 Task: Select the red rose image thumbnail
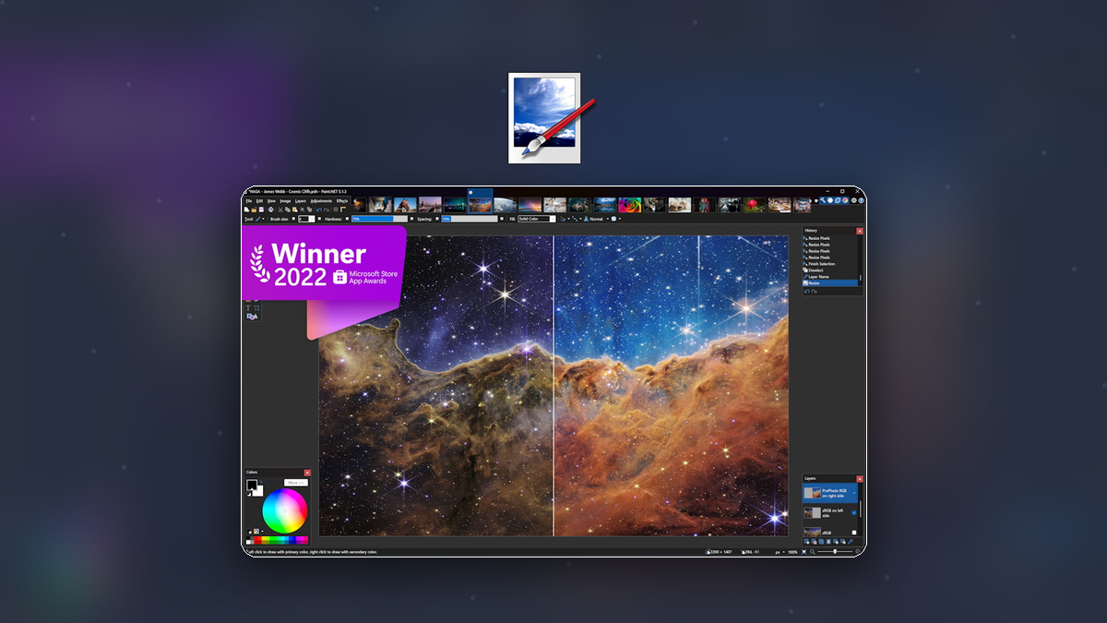tap(754, 204)
